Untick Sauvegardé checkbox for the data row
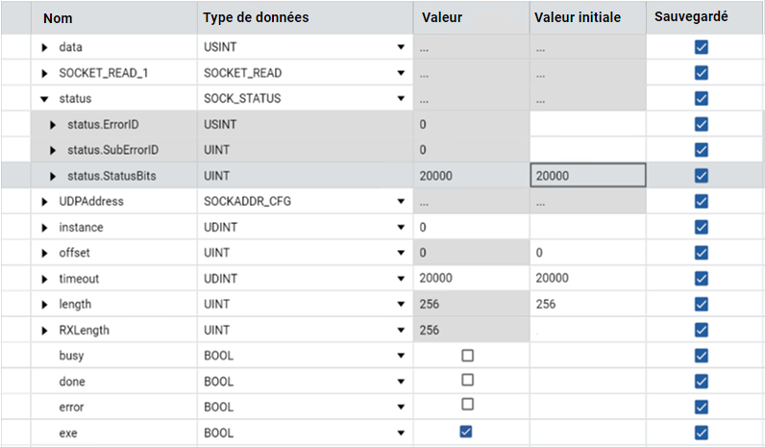This screenshot has height=447, width=765. coord(701,47)
